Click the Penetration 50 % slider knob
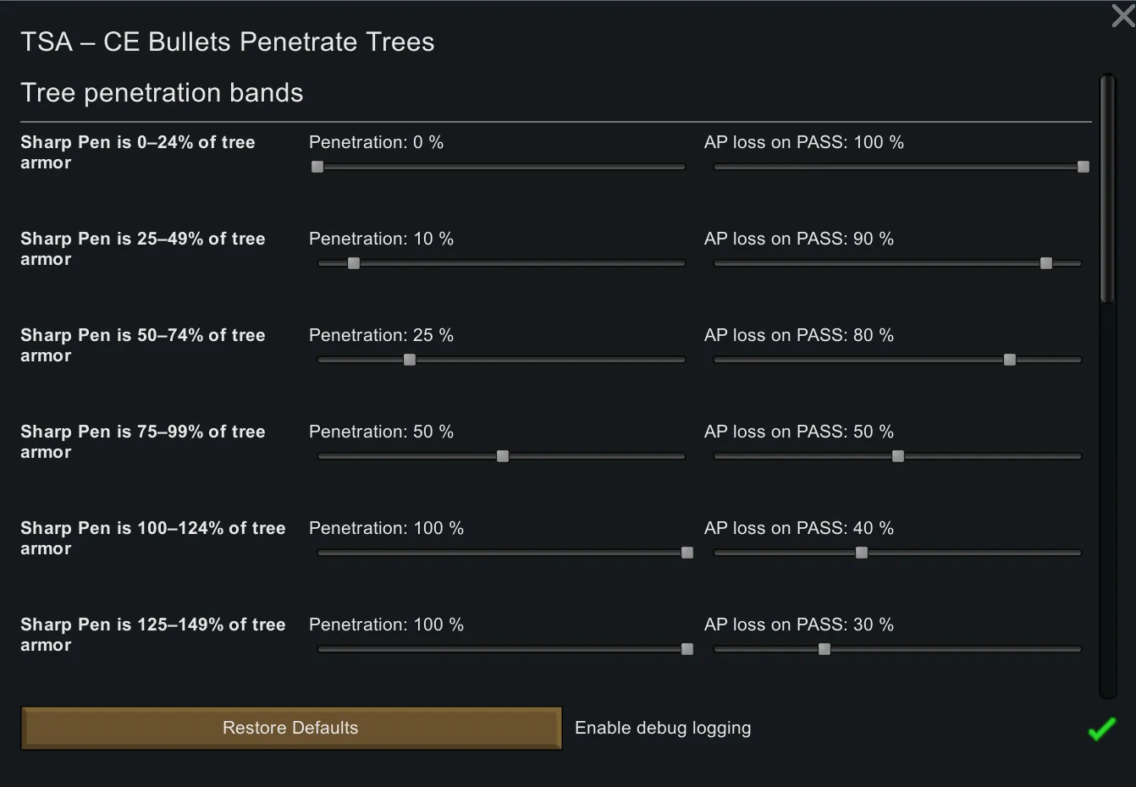Image resolution: width=1136 pixels, height=787 pixels. click(503, 456)
